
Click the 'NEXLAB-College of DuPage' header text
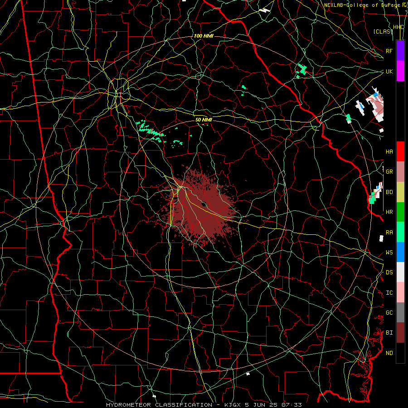pos(362,5)
